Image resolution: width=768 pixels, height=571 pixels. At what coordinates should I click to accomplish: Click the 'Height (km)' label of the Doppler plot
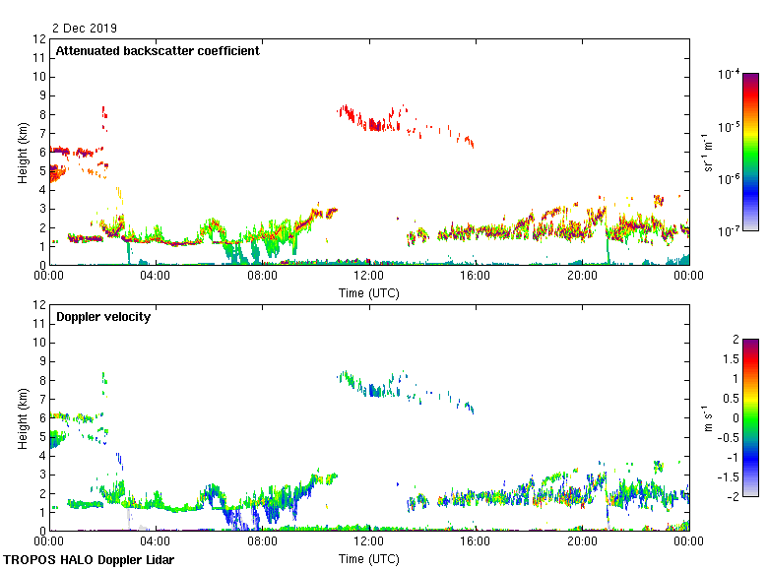pyautogui.click(x=22, y=417)
